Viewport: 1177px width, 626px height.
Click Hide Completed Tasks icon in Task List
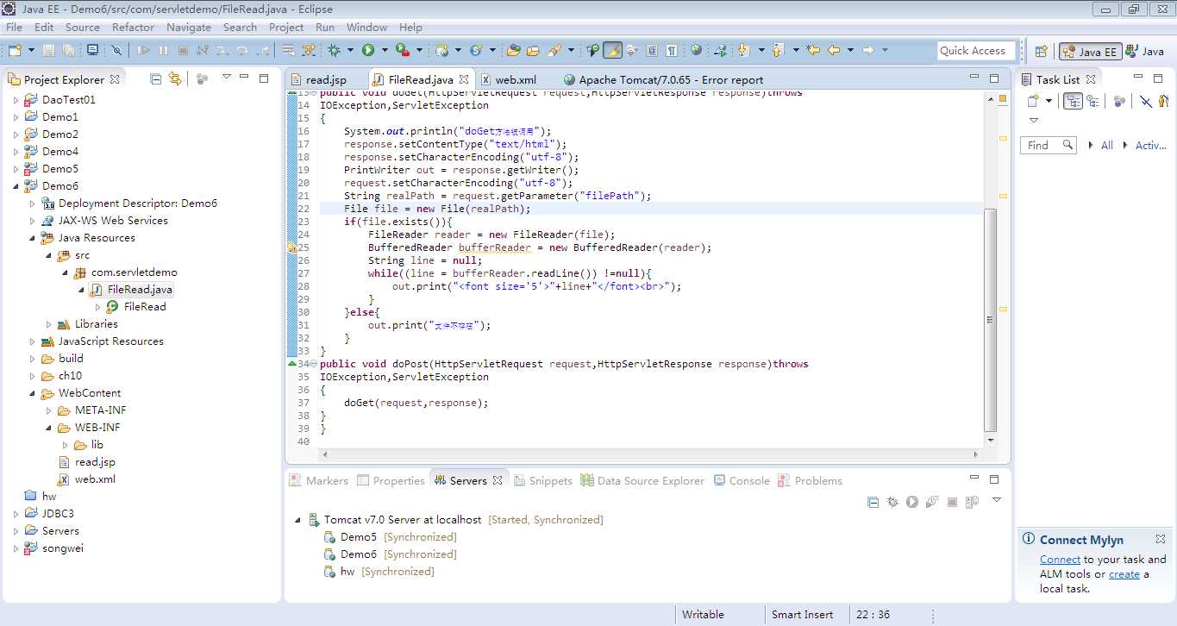click(1146, 101)
